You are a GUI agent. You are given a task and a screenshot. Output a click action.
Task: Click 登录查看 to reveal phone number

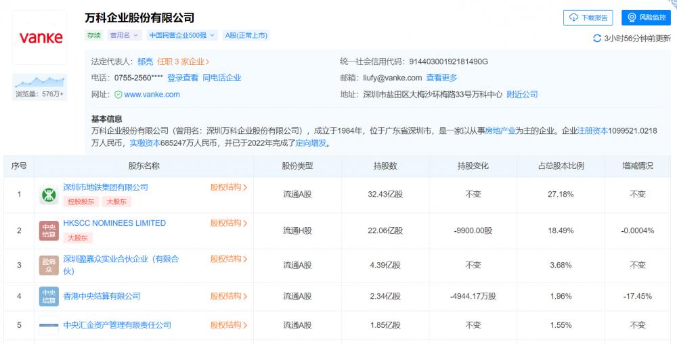click(x=183, y=78)
